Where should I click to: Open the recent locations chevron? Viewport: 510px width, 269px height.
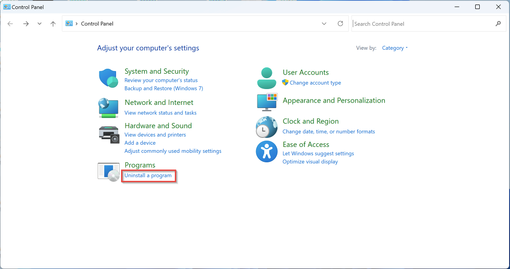coord(39,24)
